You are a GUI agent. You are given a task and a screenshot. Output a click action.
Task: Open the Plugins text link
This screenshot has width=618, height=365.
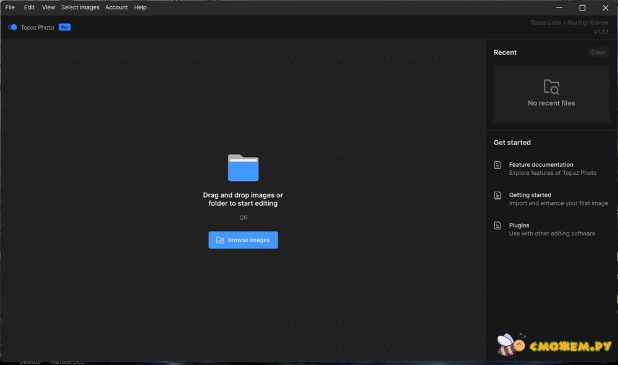519,225
